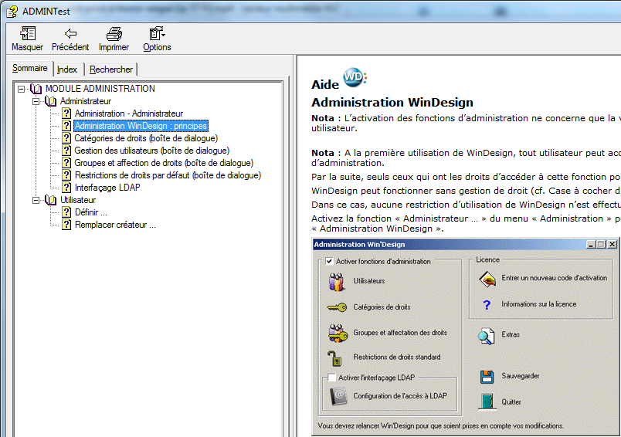This screenshot has height=437, width=621.
Task: Click the Masquer toolbar icon
Action: [x=27, y=34]
